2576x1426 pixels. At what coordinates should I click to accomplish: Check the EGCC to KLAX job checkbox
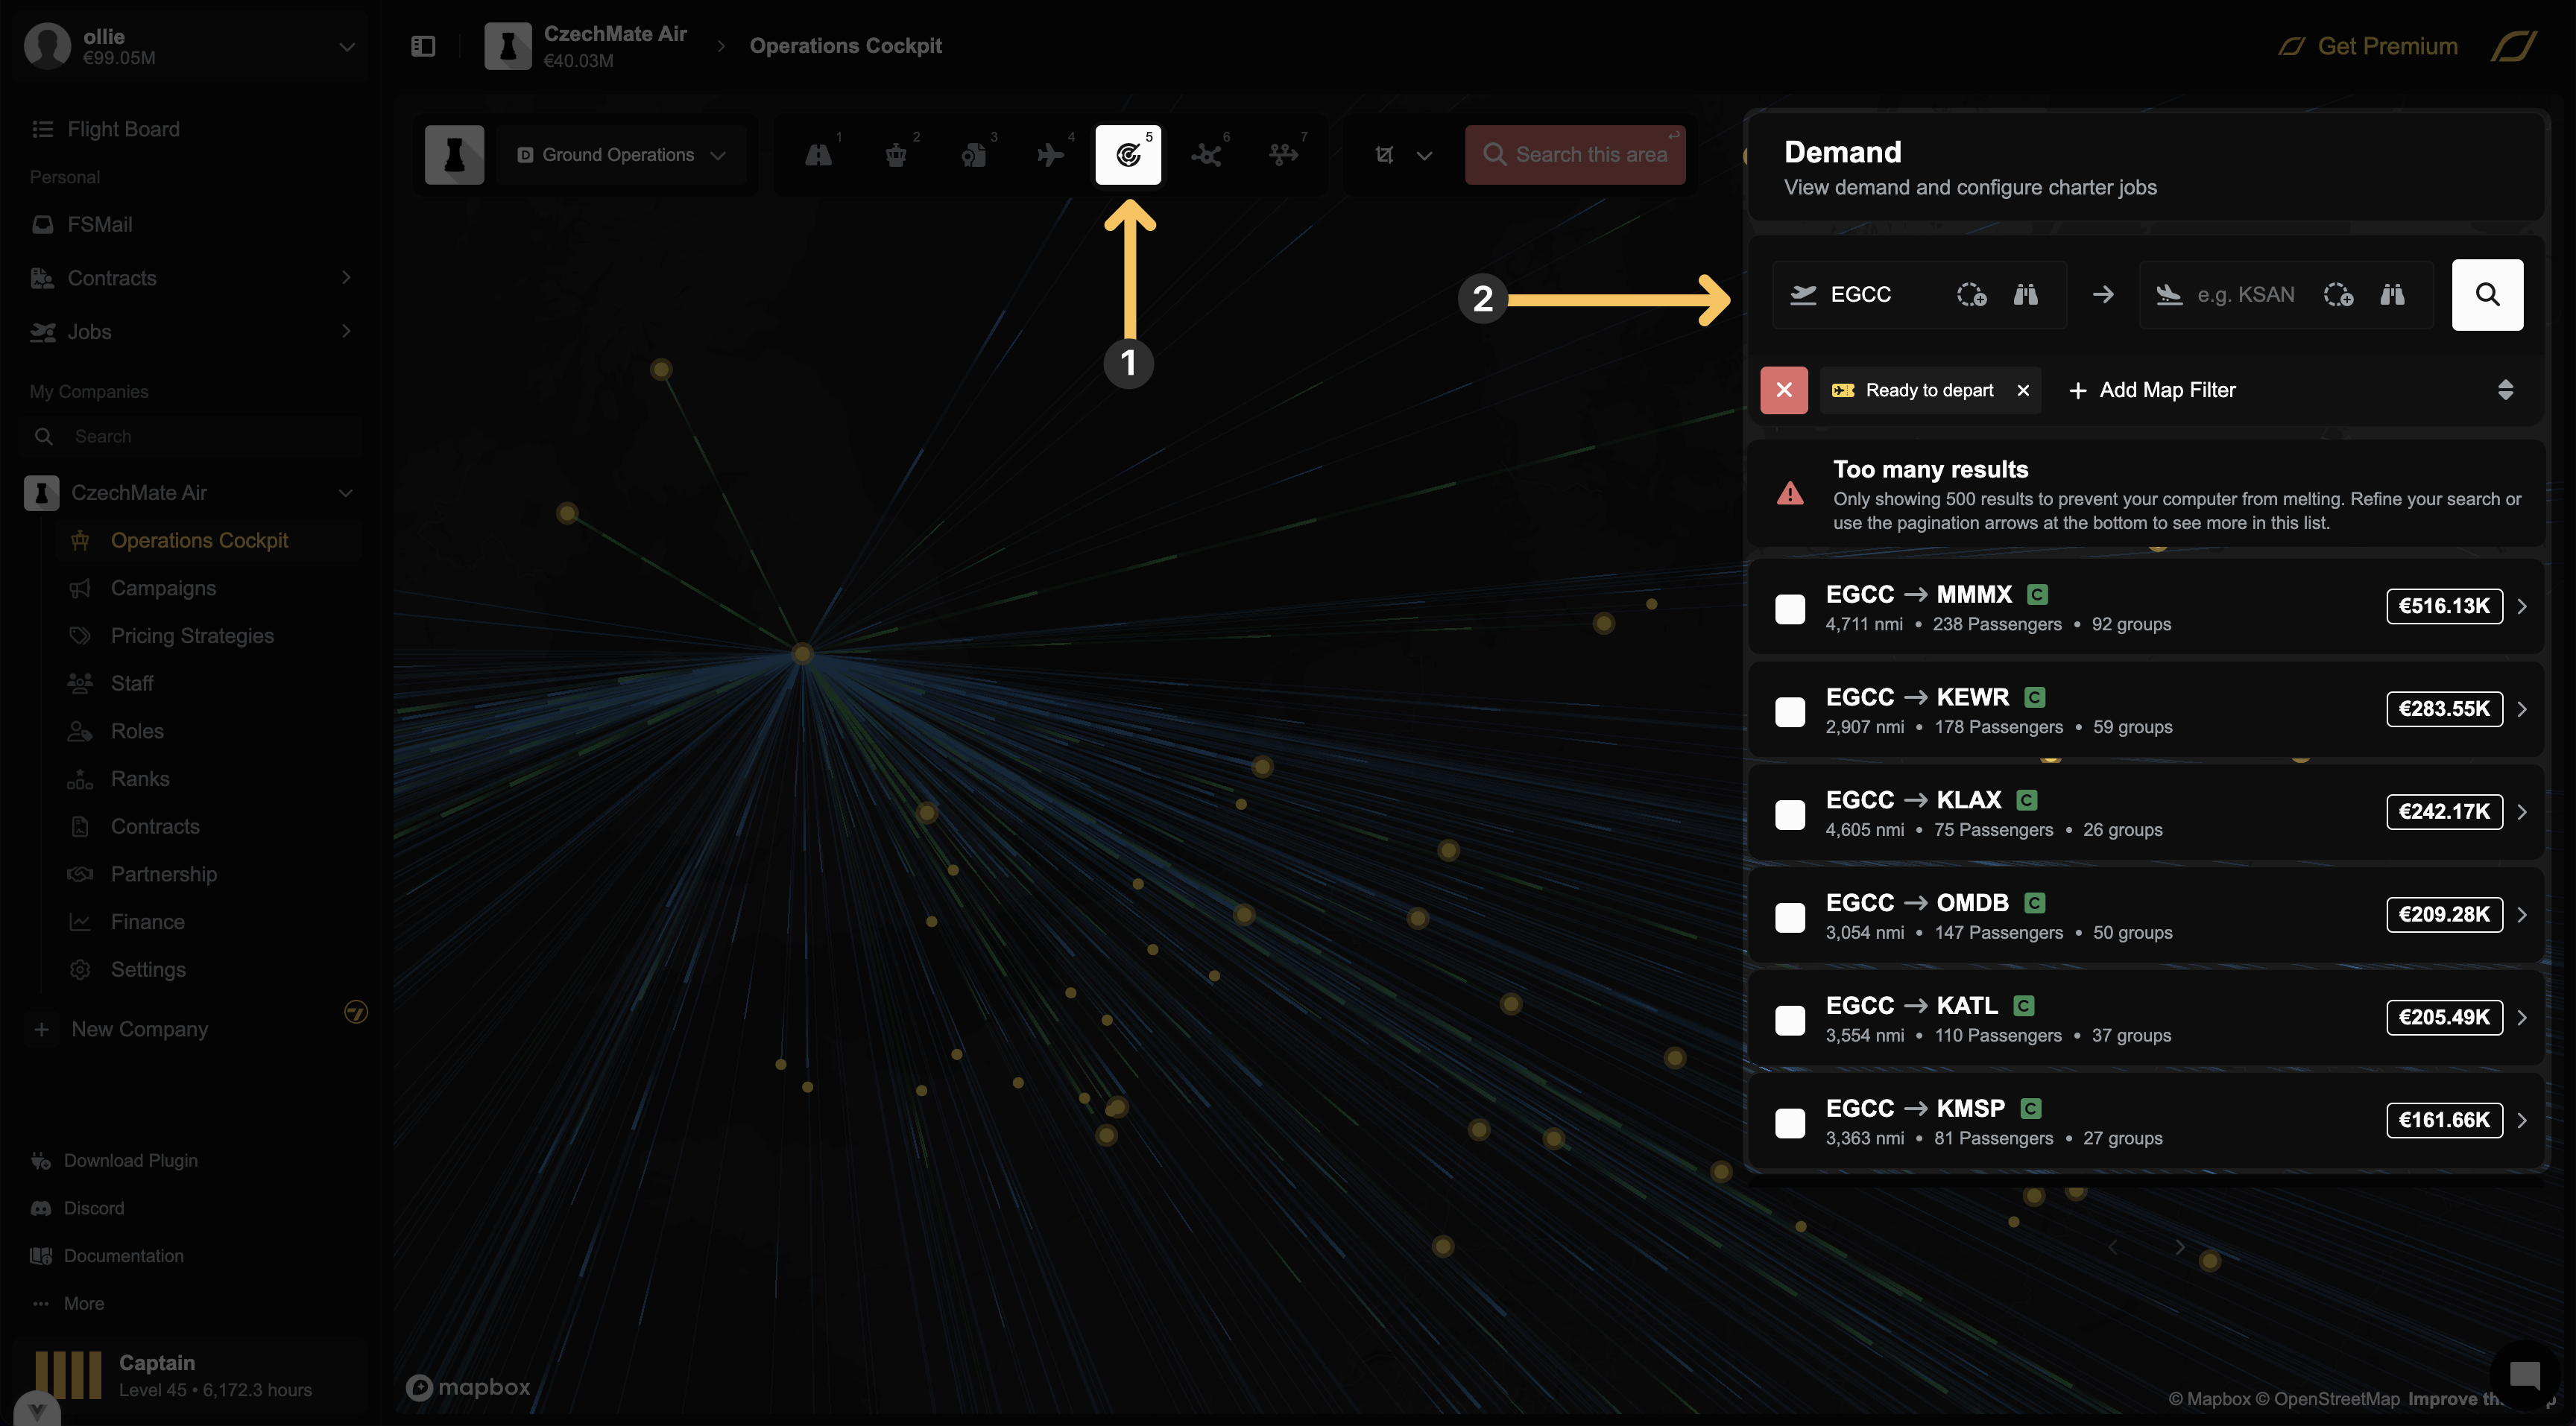pos(1789,814)
